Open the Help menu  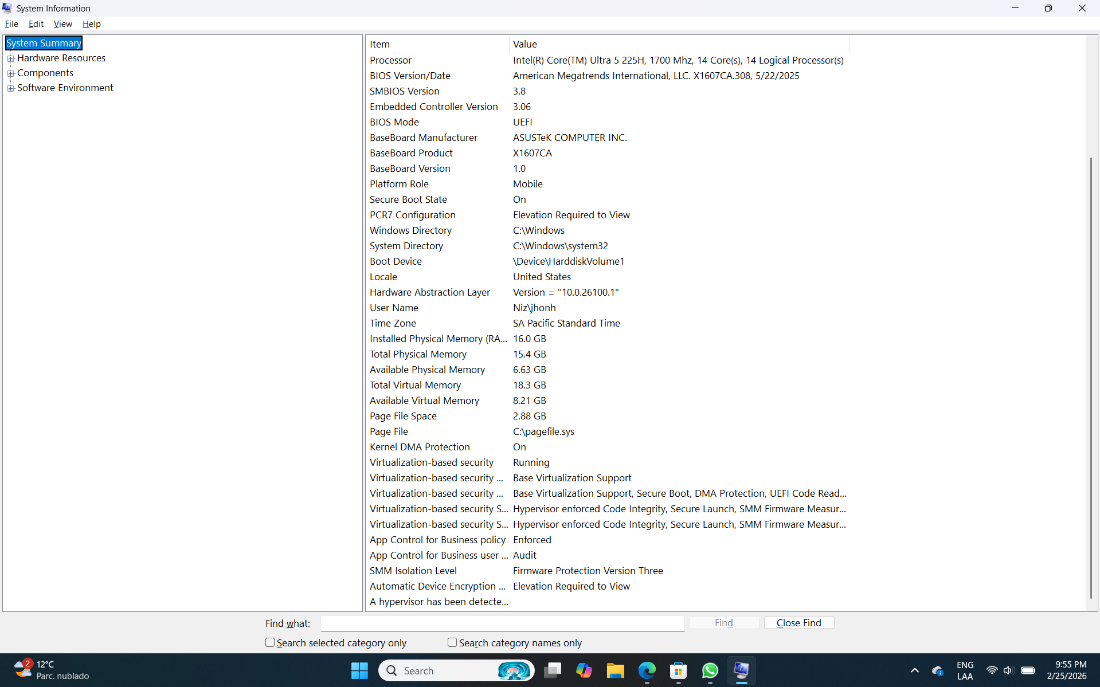click(91, 24)
